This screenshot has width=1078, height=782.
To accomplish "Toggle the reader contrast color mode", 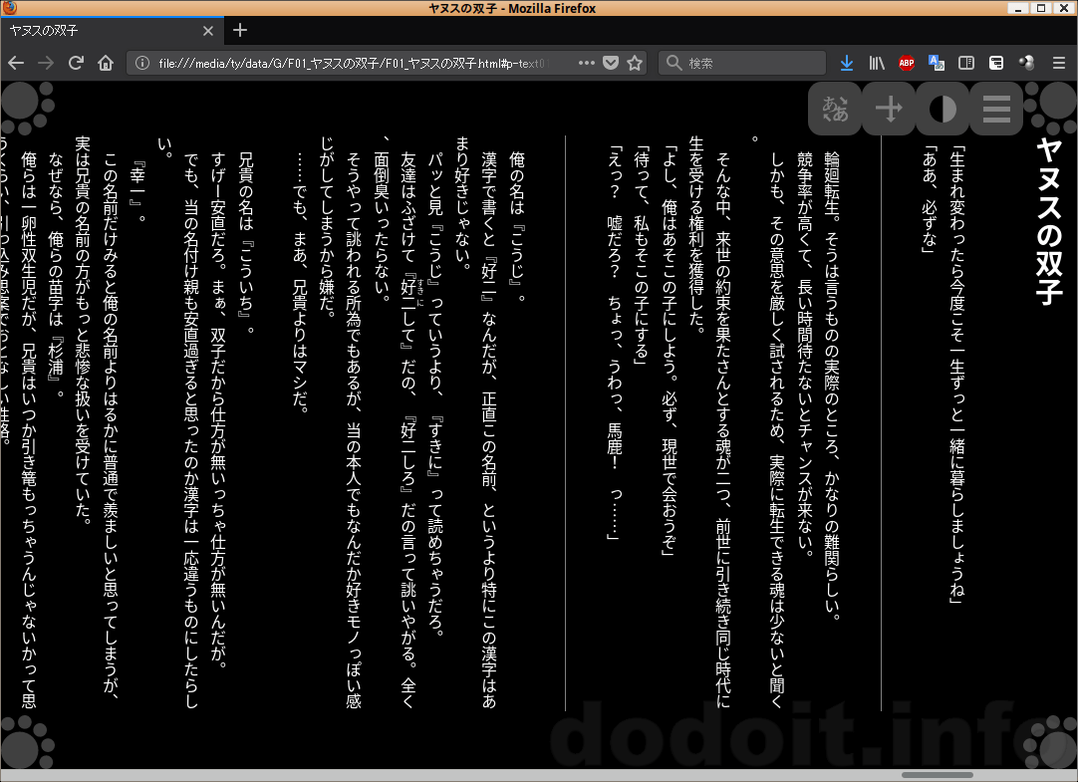I will pyautogui.click(x=943, y=109).
